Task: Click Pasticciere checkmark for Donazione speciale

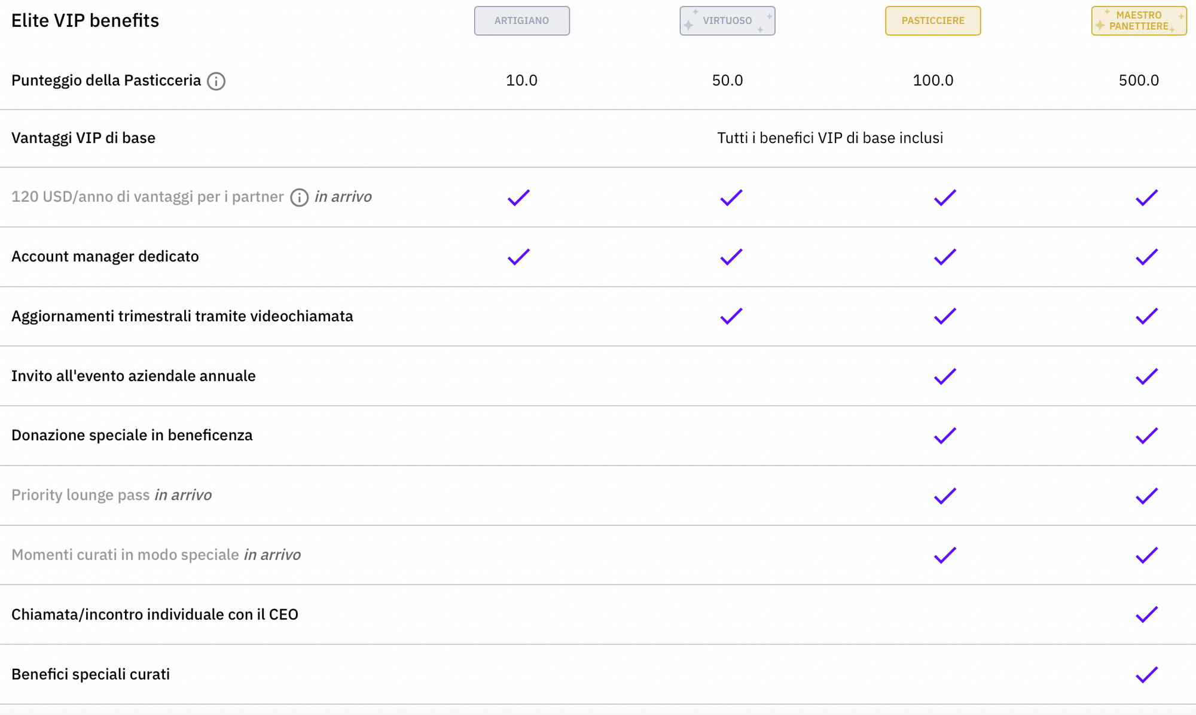Action: 945,436
